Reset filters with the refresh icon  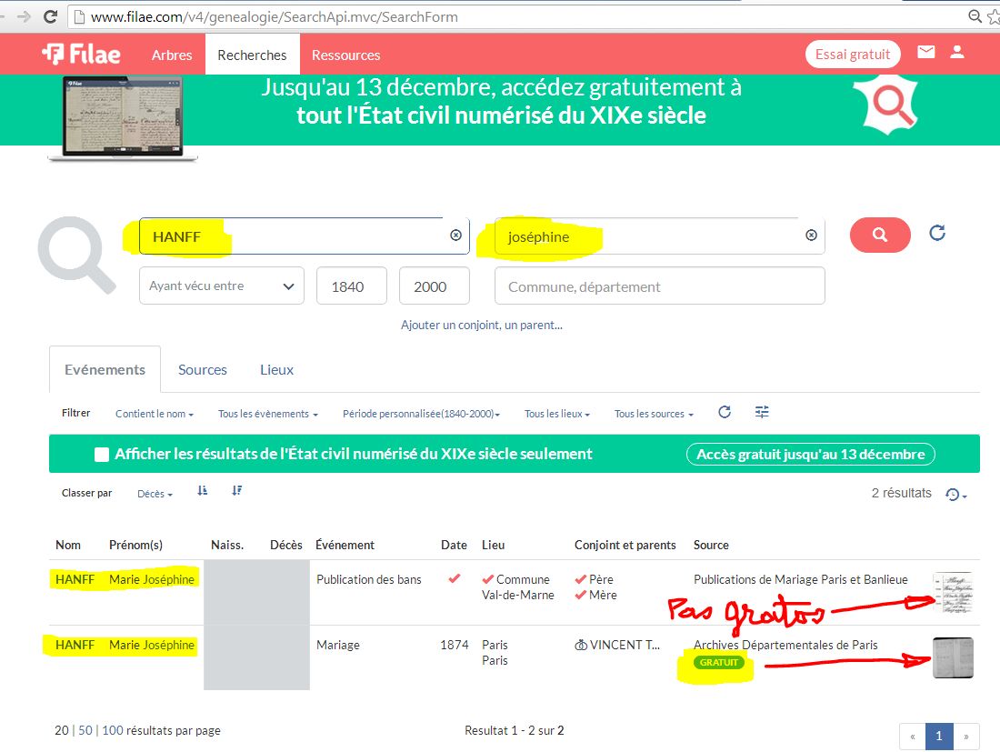tap(725, 412)
